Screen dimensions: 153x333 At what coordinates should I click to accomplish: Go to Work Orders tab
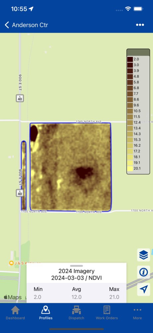click(107, 313)
